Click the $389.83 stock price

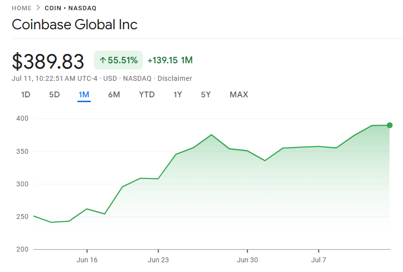tap(48, 61)
